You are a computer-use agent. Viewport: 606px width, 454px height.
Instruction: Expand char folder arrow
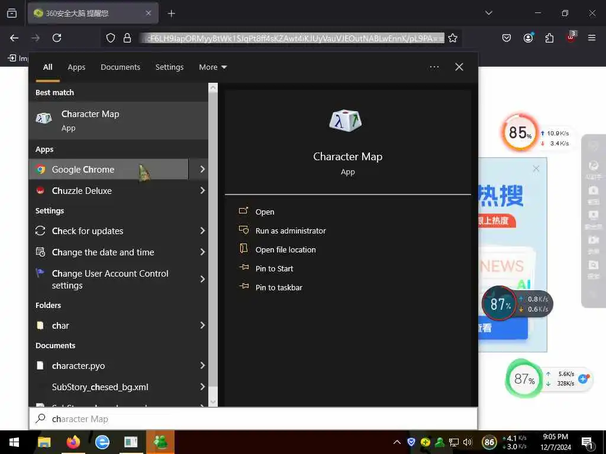point(202,325)
